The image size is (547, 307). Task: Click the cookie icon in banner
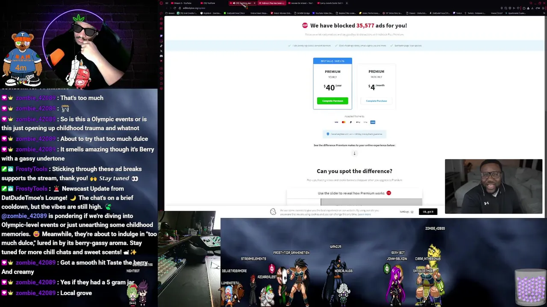pos(273,211)
